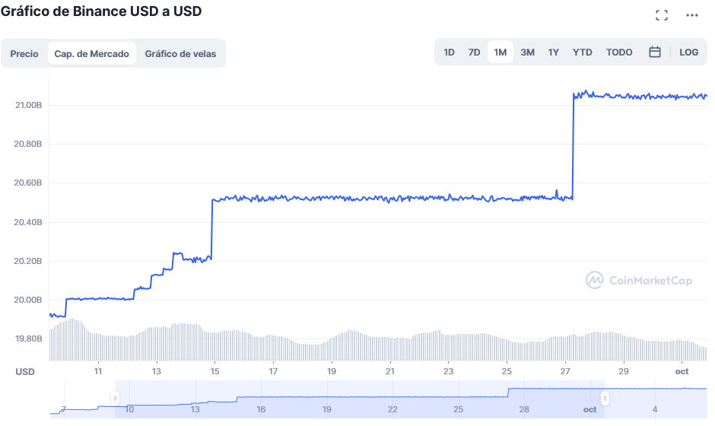Open fullscreen chart view icon
Image resolution: width=715 pixels, height=426 pixels.
coord(662,15)
